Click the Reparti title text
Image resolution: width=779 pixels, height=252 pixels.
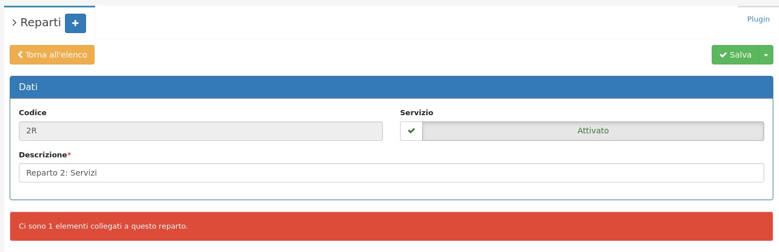click(40, 23)
